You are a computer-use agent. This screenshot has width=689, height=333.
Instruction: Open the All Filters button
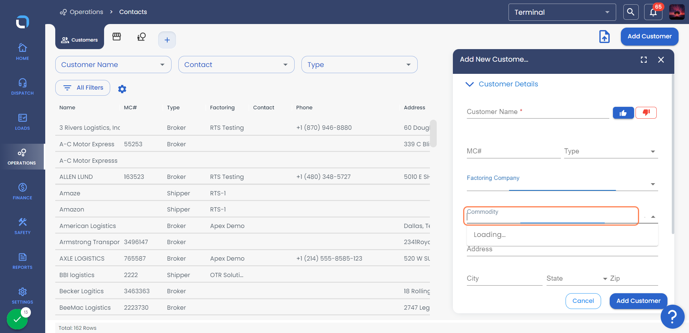pos(83,88)
